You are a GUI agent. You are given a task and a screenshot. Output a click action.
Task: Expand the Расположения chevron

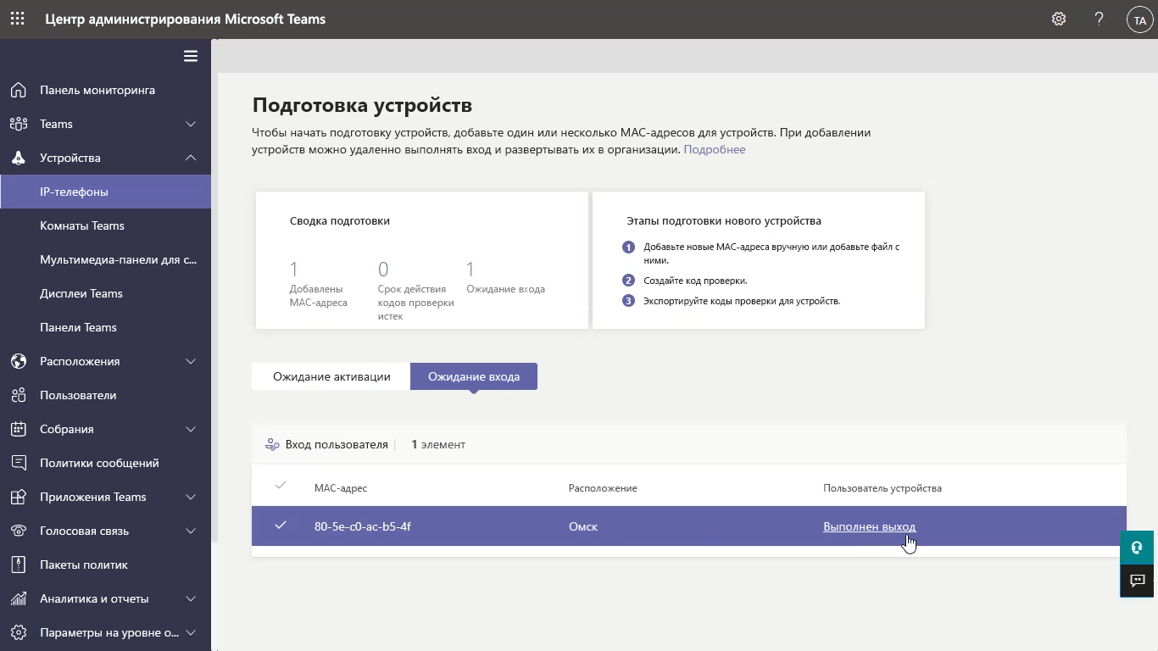click(191, 361)
